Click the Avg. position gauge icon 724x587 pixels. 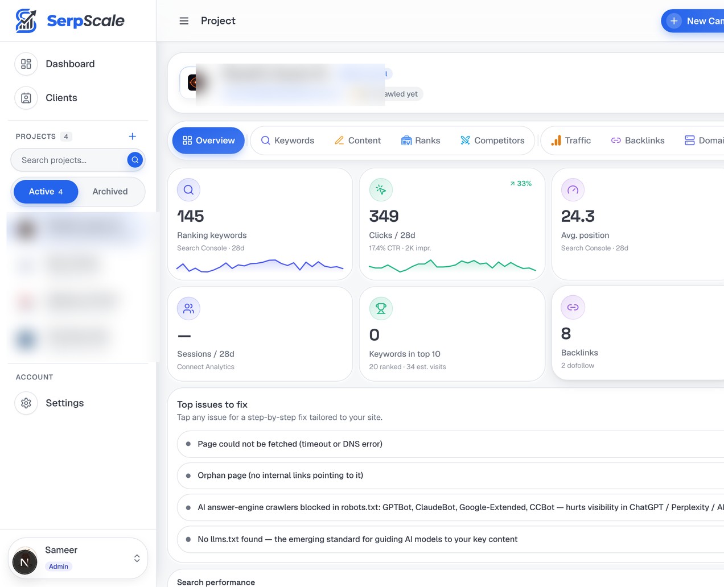click(x=573, y=190)
